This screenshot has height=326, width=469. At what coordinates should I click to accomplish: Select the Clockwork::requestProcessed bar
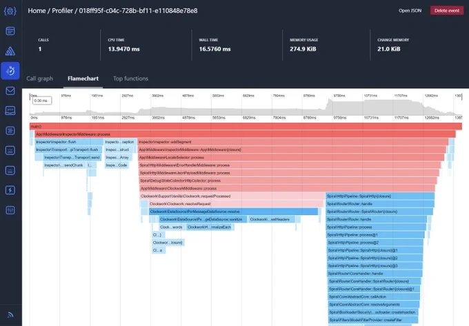[232, 196]
